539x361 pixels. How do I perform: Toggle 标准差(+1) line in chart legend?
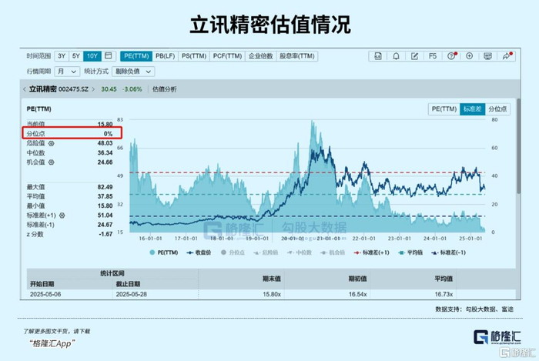pos(372,252)
